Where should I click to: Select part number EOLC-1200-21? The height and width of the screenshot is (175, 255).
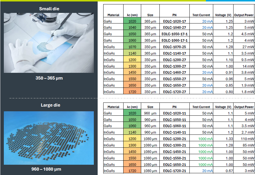coord(174,139)
